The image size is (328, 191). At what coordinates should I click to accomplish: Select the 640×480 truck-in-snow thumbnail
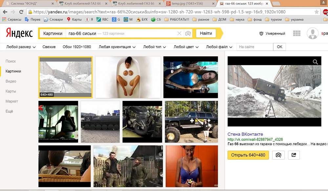point(66,77)
